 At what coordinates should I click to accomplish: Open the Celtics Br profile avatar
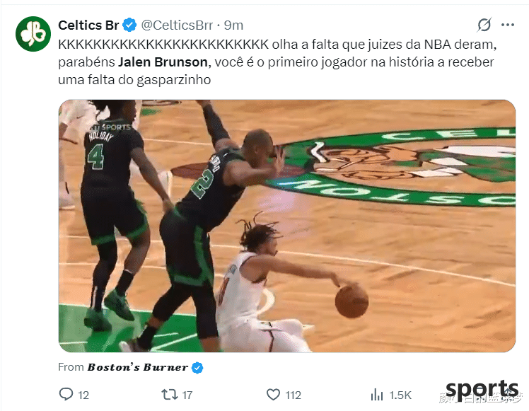click(x=33, y=34)
